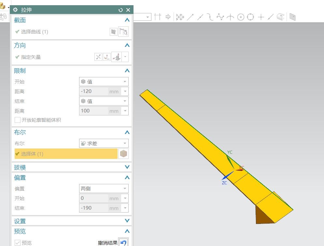Open the 结束 limit type dropdown
This screenshot has height=246, width=324.
104,101
